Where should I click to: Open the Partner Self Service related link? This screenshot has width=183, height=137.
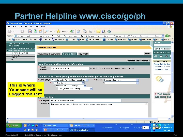point(162,64)
